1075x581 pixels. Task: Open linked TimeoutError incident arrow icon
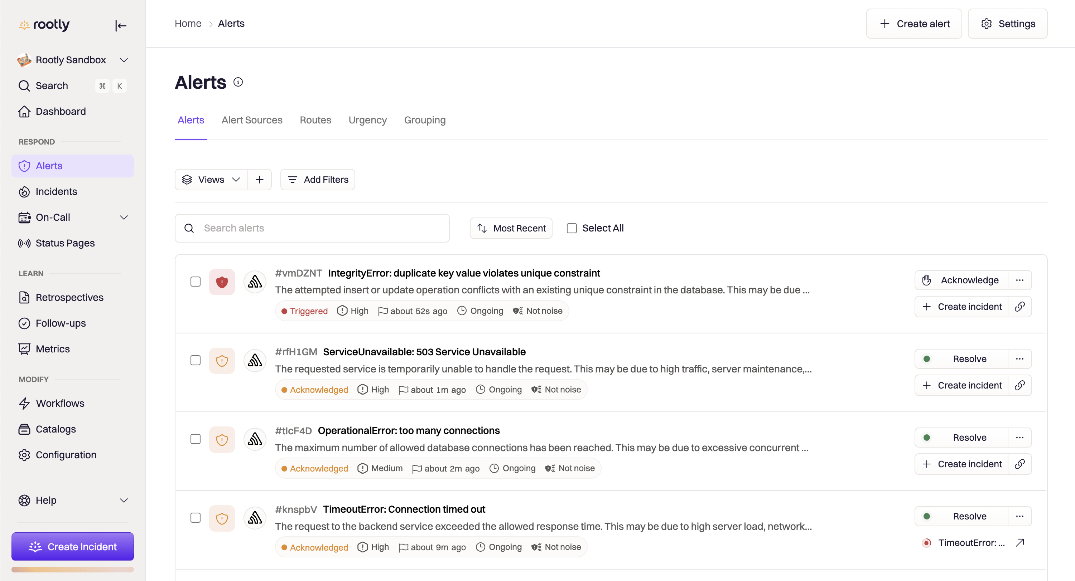pyautogui.click(x=1020, y=542)
